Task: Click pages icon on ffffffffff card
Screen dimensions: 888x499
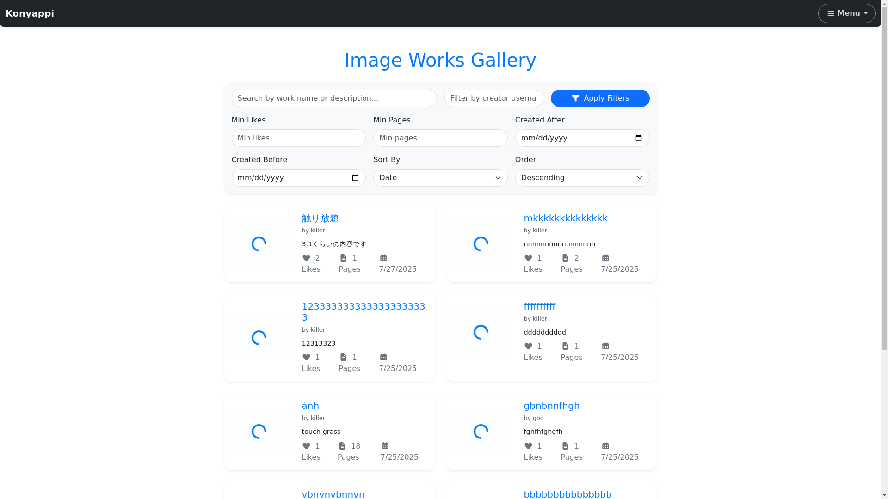Action: pyautogui.click(x=565, y=346)
